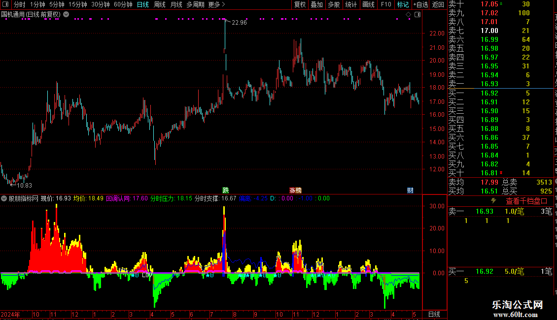The height and width of the screenshot is (320, 557).
Task: Click the green 跌 marker on chart
Action: [x=226, y=190]
